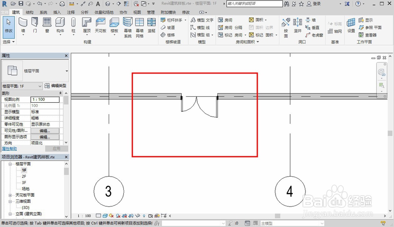Click the 视图比例 1 : 100 field

click(45, 99)
